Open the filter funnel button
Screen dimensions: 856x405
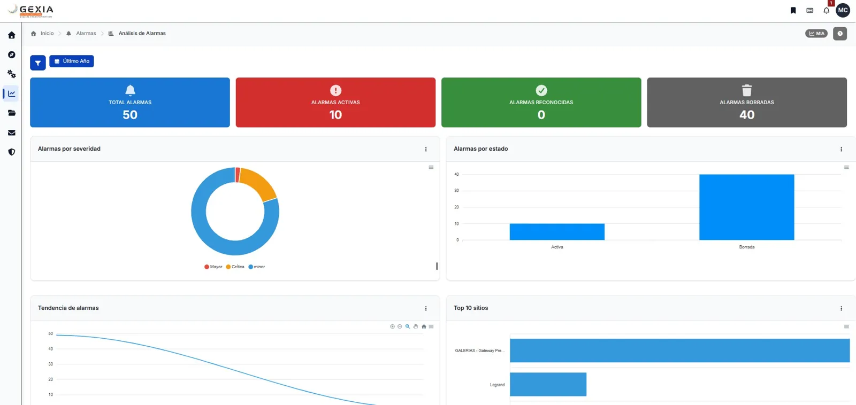click(x=38, y=63)
